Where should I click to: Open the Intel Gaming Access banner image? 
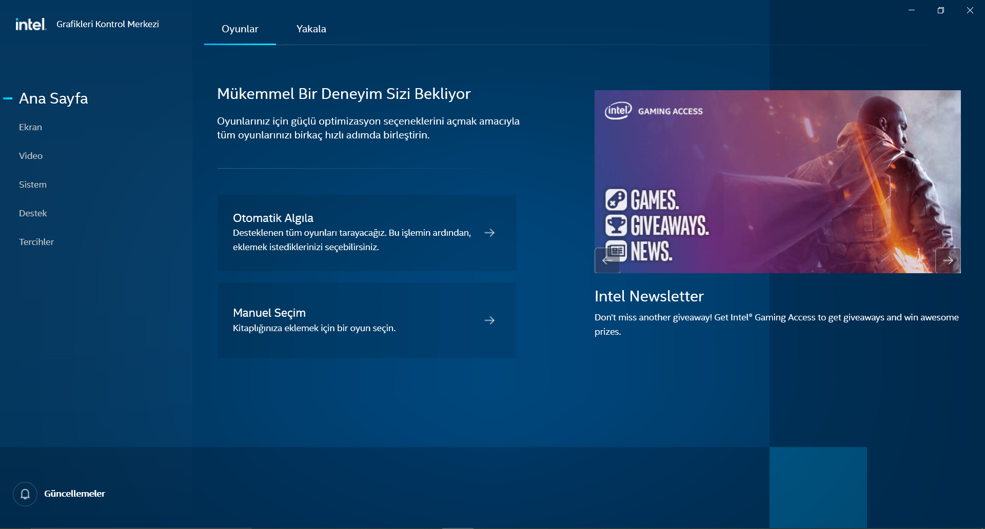778,182
